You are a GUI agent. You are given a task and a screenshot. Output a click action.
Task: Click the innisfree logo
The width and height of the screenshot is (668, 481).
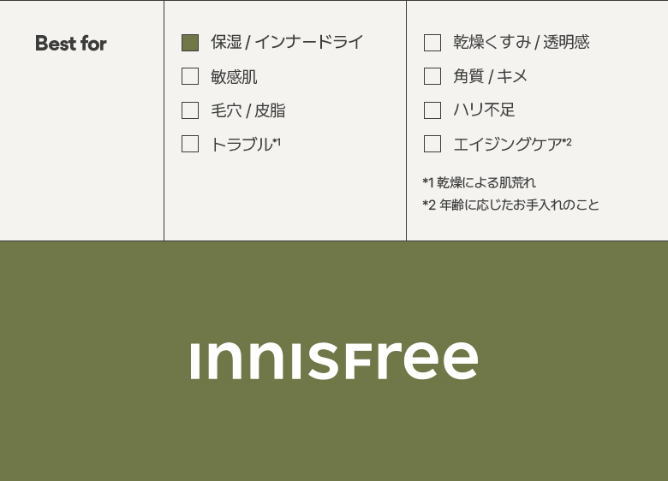tap(334, 360)
